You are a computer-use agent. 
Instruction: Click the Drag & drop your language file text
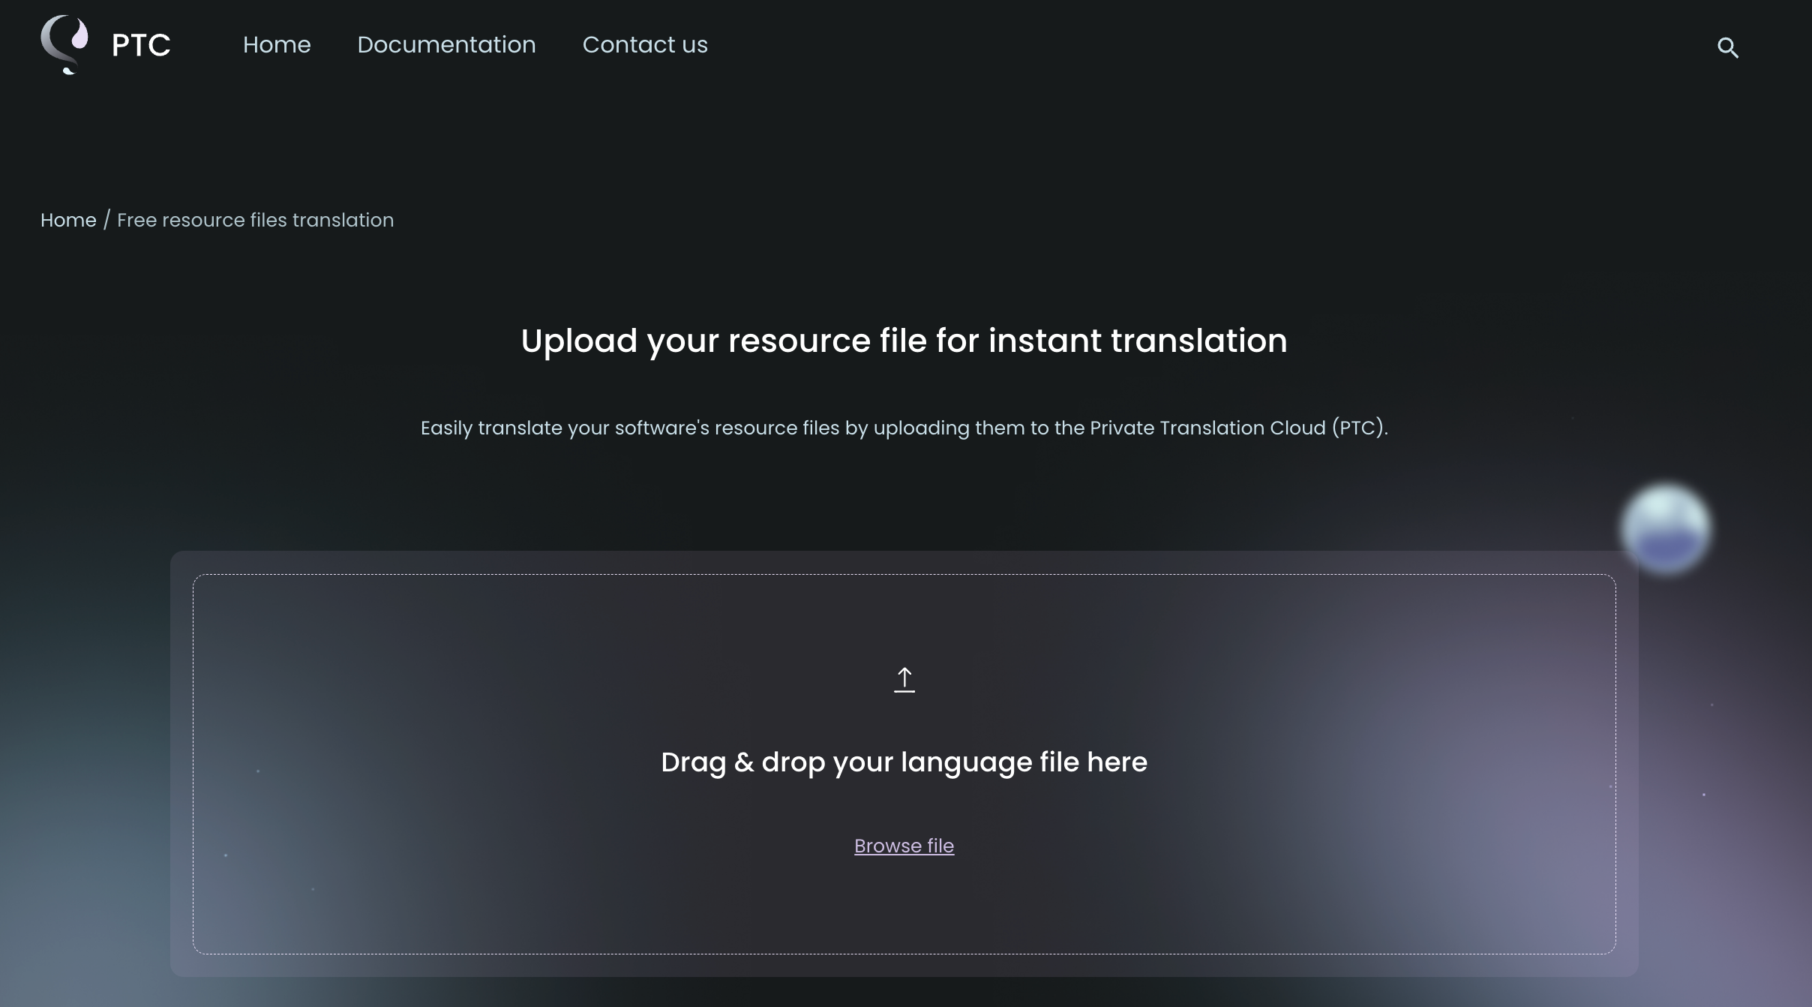click(x=904, y=762)
